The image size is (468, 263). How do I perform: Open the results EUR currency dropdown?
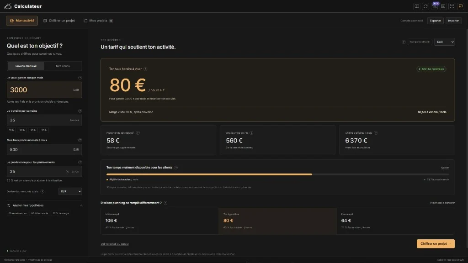pyautogui.click(x=444, y=42)
